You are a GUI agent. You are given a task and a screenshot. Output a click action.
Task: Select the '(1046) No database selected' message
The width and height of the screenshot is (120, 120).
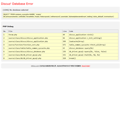click(x=15, y=10)
